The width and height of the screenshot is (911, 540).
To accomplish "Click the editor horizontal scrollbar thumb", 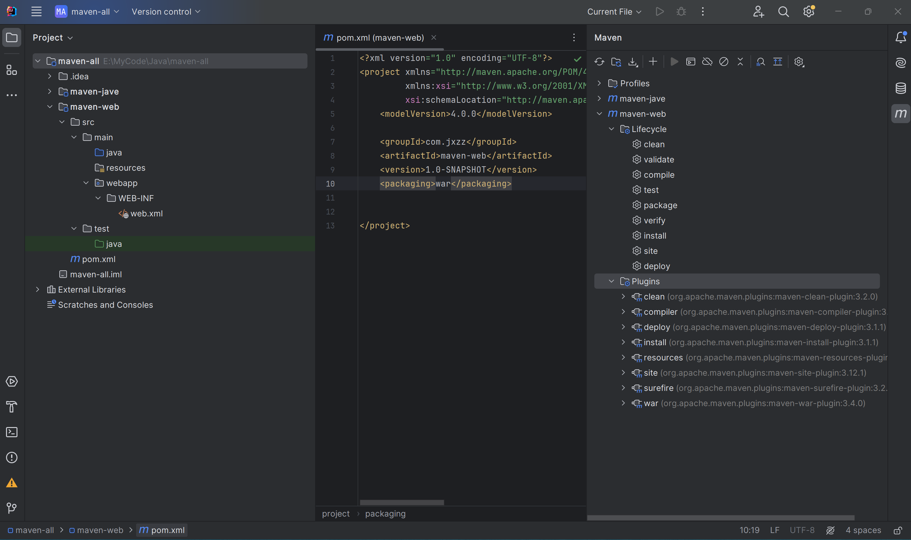I will pyautogui.click(x=402, y=503).
